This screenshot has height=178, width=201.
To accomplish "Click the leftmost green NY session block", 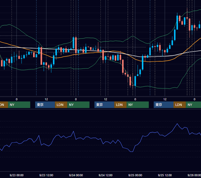I will pyautogui.click(x=19, y=105).
